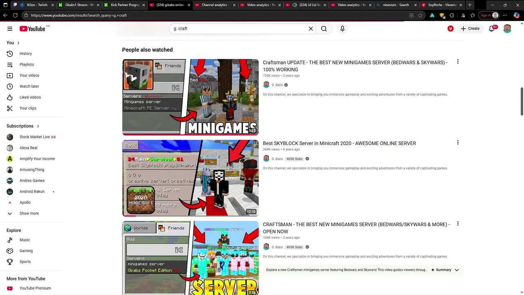
Task: Click the 465K Subs badge under the SKYBLOCK video
Action: [x=294, y=159]
